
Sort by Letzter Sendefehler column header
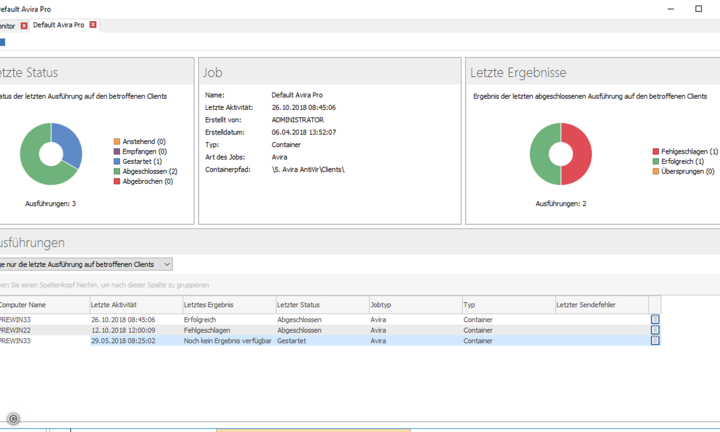601,305
